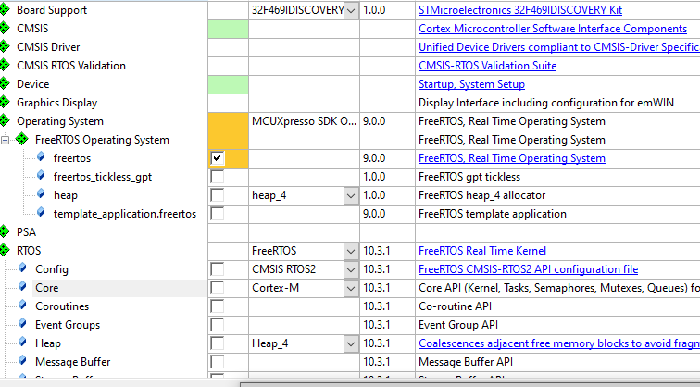The image size is (700, 387).
Task: Uncheck the freertos component checkbox
Action: [218, 158]
